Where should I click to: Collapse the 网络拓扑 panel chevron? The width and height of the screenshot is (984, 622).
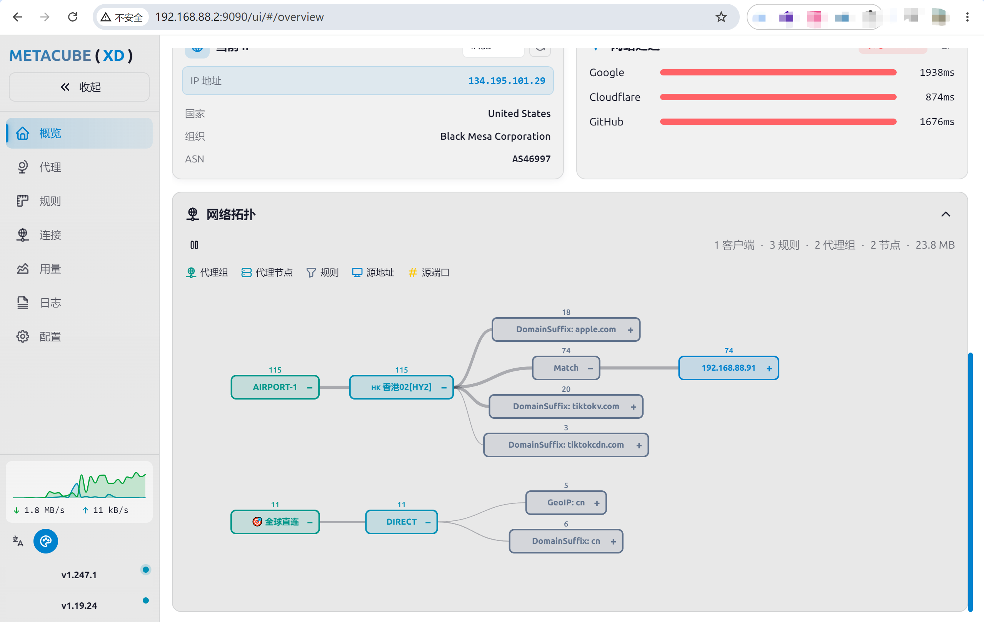click(x=946, y=214)
